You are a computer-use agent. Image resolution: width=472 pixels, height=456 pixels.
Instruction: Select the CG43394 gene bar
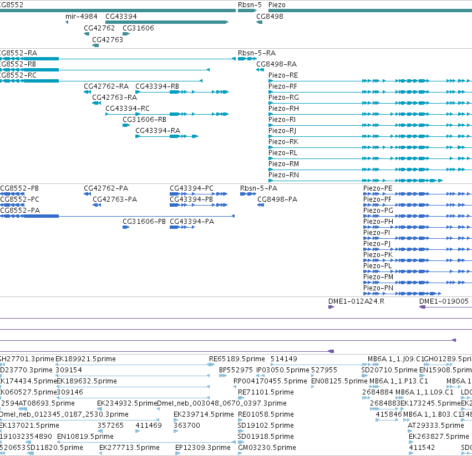[167, 22]
